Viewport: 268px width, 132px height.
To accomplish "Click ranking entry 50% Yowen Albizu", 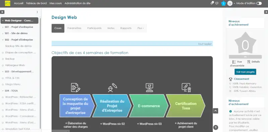I will [x=242, y=91].
